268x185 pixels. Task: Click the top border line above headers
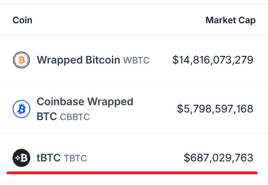(134, 4)
